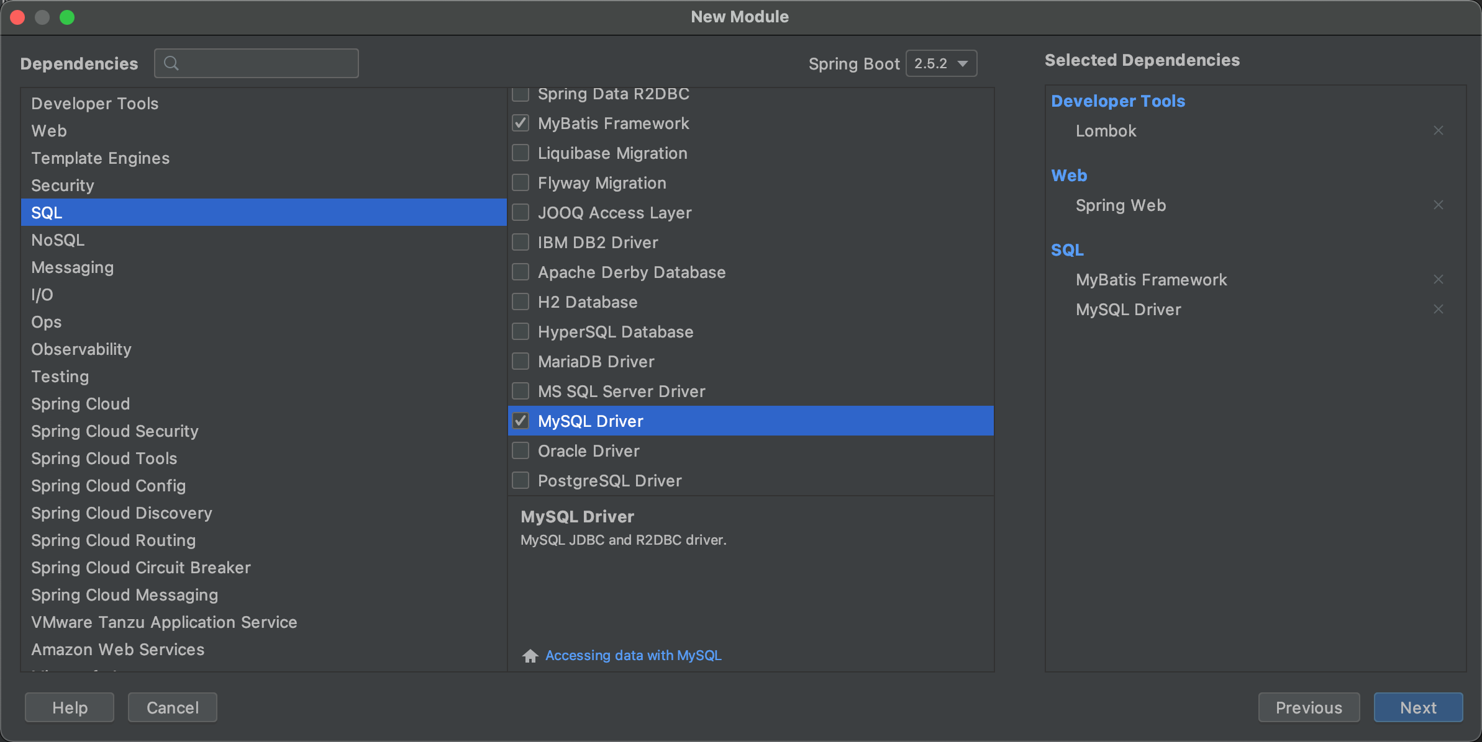
Task: Uncheck the MySQL Driver checkbox
Action: 521,421
